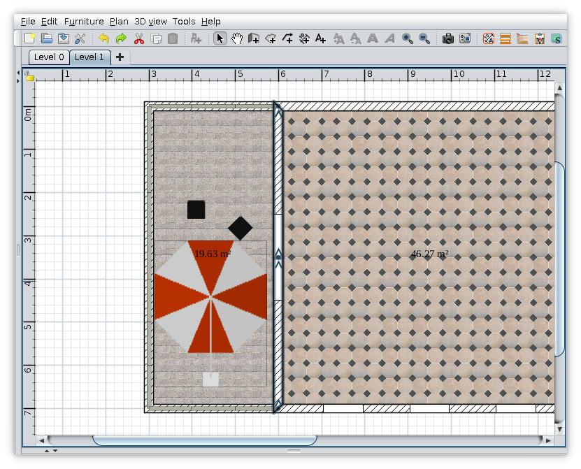Collapse the left pane with the left arrow
The width and height of the screenshot is (581, 469).
click(x=18, y=73)
